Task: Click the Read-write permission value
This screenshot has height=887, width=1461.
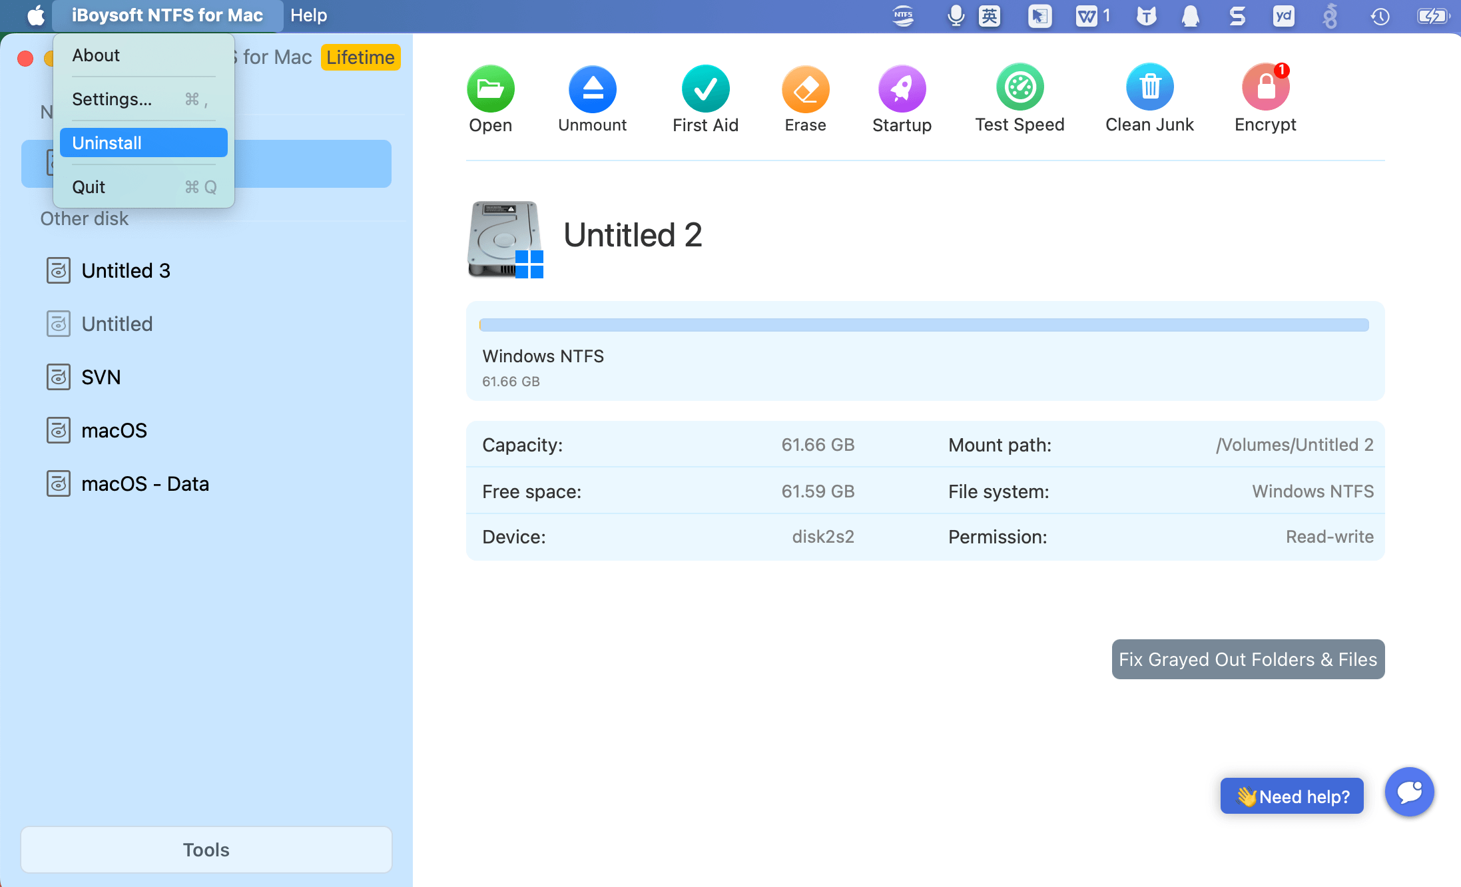Action: point(1329,537)
